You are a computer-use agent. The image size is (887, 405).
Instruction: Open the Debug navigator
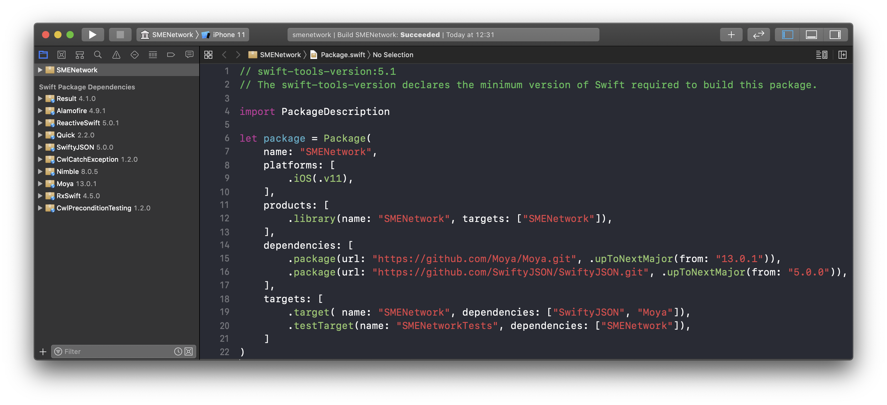pyautogui.click(x=153, y=55)
